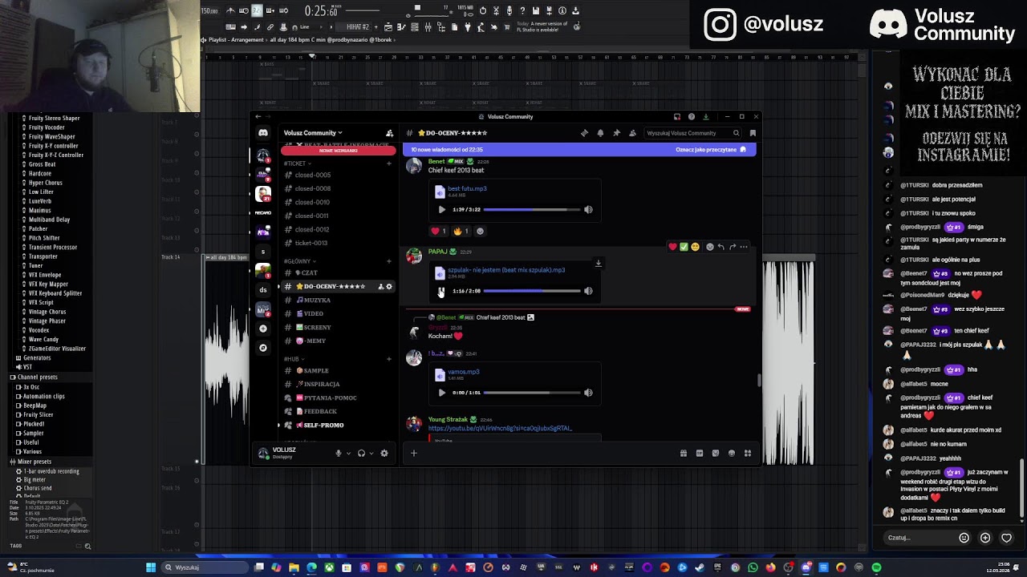Screen dimensions: 1027x577
Task: Open the SCREENY channel
Action: click(337, 327)
